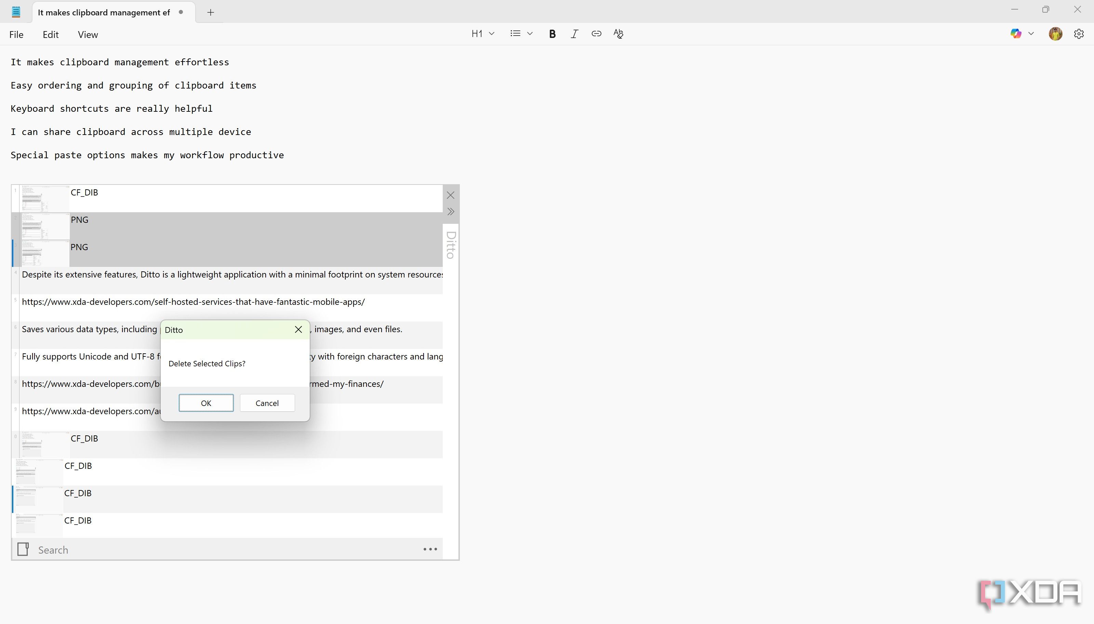Click the groups icon beside Ditto search
1094x624 pixels.
point(23,549)
